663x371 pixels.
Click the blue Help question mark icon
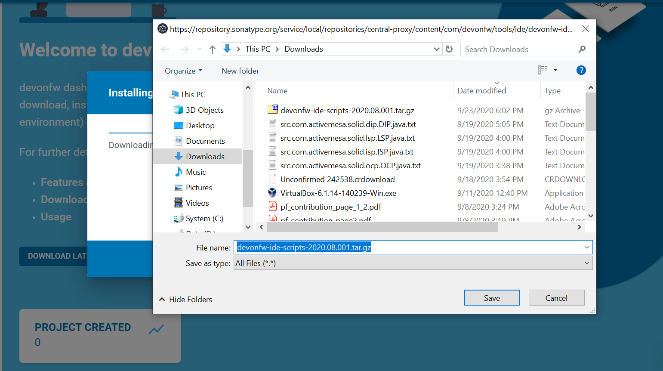click(x=581, y=70)
